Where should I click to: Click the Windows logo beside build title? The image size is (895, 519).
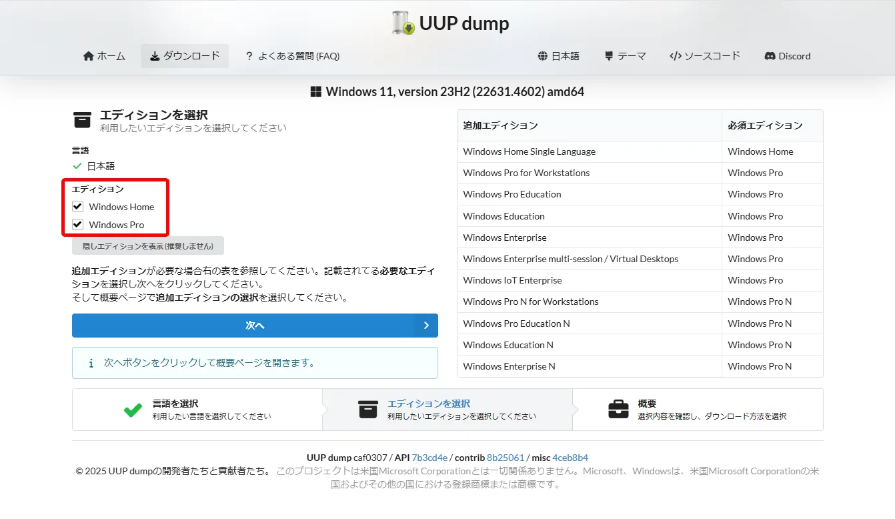coord(316,92)
